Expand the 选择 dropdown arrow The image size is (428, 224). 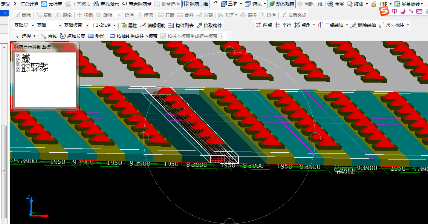(35, 36)
